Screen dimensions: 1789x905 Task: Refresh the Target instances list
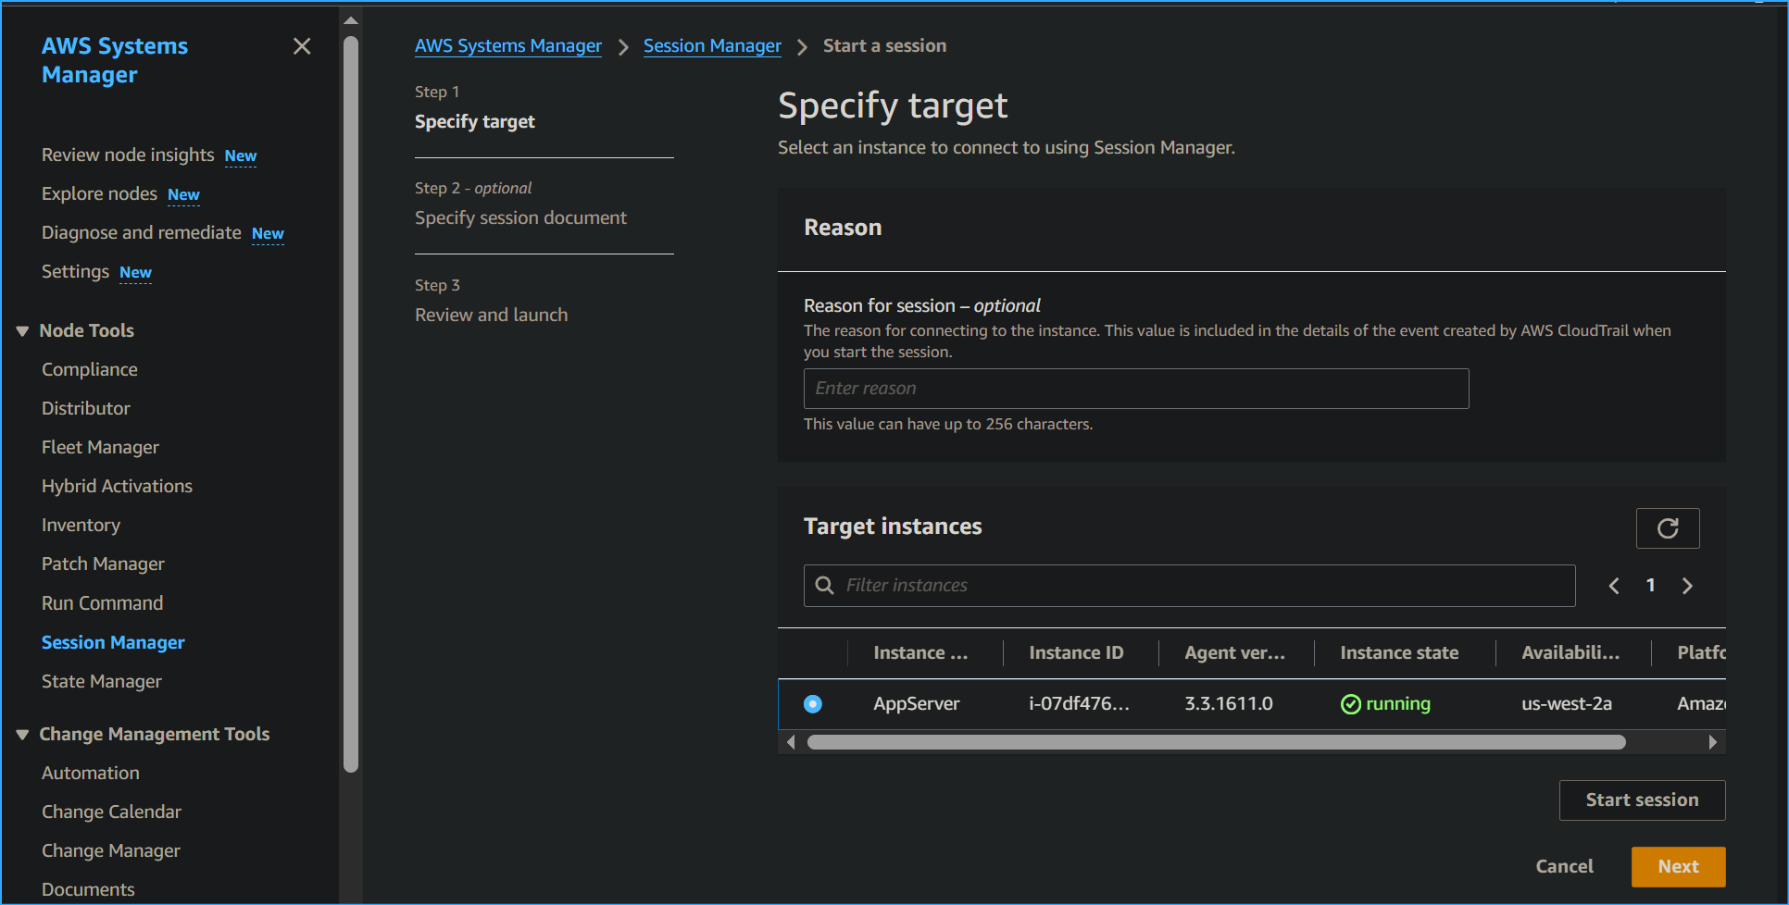pos(1668,527)
